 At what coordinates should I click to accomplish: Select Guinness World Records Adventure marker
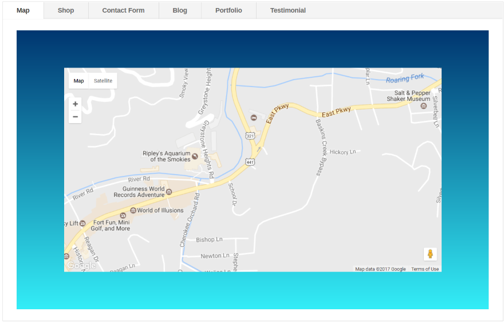[x=169, y=192]
